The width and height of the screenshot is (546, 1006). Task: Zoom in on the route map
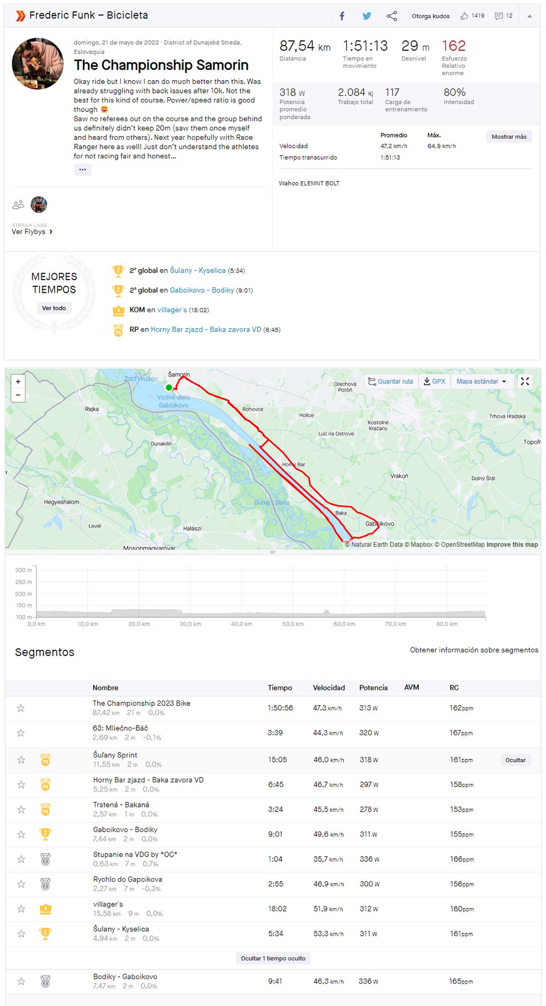pos(18,381)
